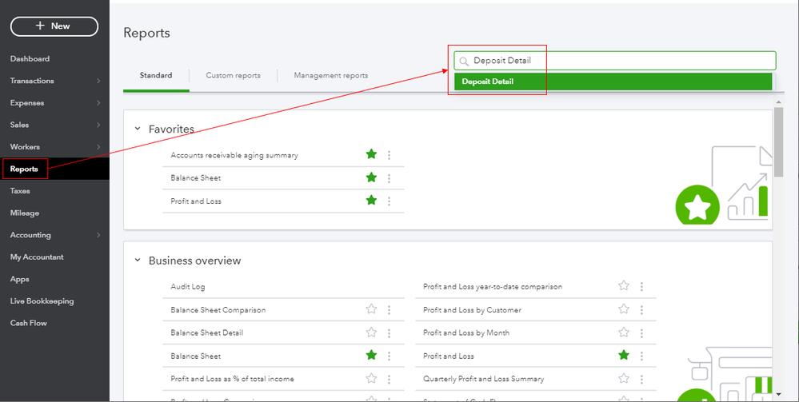Image resolution: width=799 pixels, height=402 pixels.
Task: Collapse the Favorites section
Action: coord(138,129)
